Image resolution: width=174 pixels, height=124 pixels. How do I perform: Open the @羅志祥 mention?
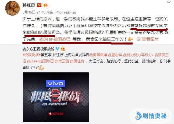(115, 55)
